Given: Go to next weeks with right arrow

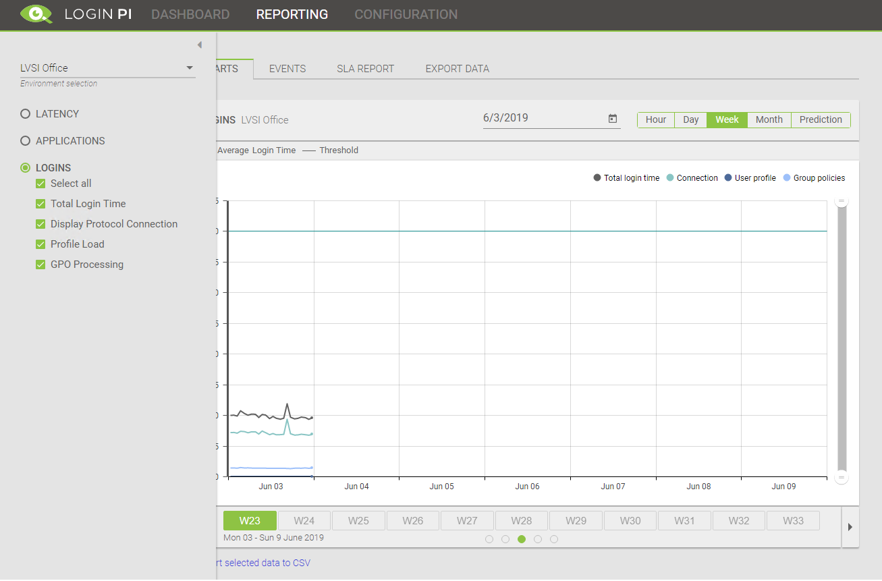Looking at the screenshot, I should pos(850,527).
